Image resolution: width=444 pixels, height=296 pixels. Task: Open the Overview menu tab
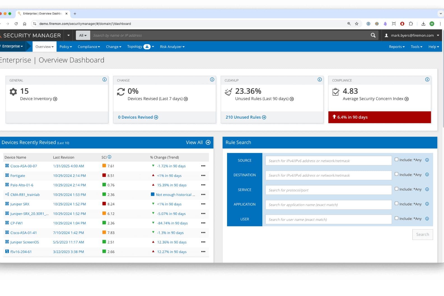[45, 47]
